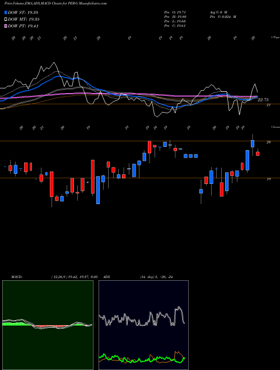
Task: Open the green MACD histogram panel
Action: click(48, 325)
